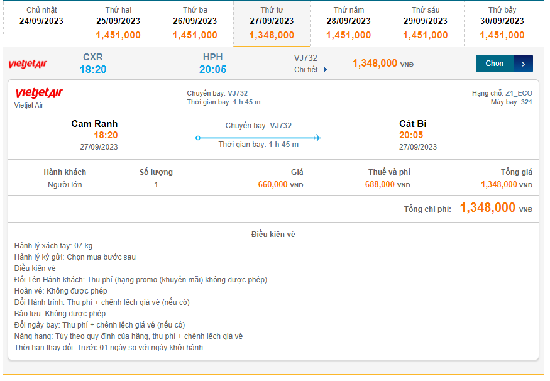Switch to Thứ ba 26/09/2023 date tab
Image resolution: width=550 pixels, height=381 pixels.
point(195,23)
